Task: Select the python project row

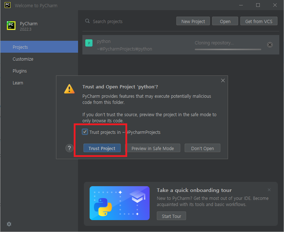Action: (181, 45)
